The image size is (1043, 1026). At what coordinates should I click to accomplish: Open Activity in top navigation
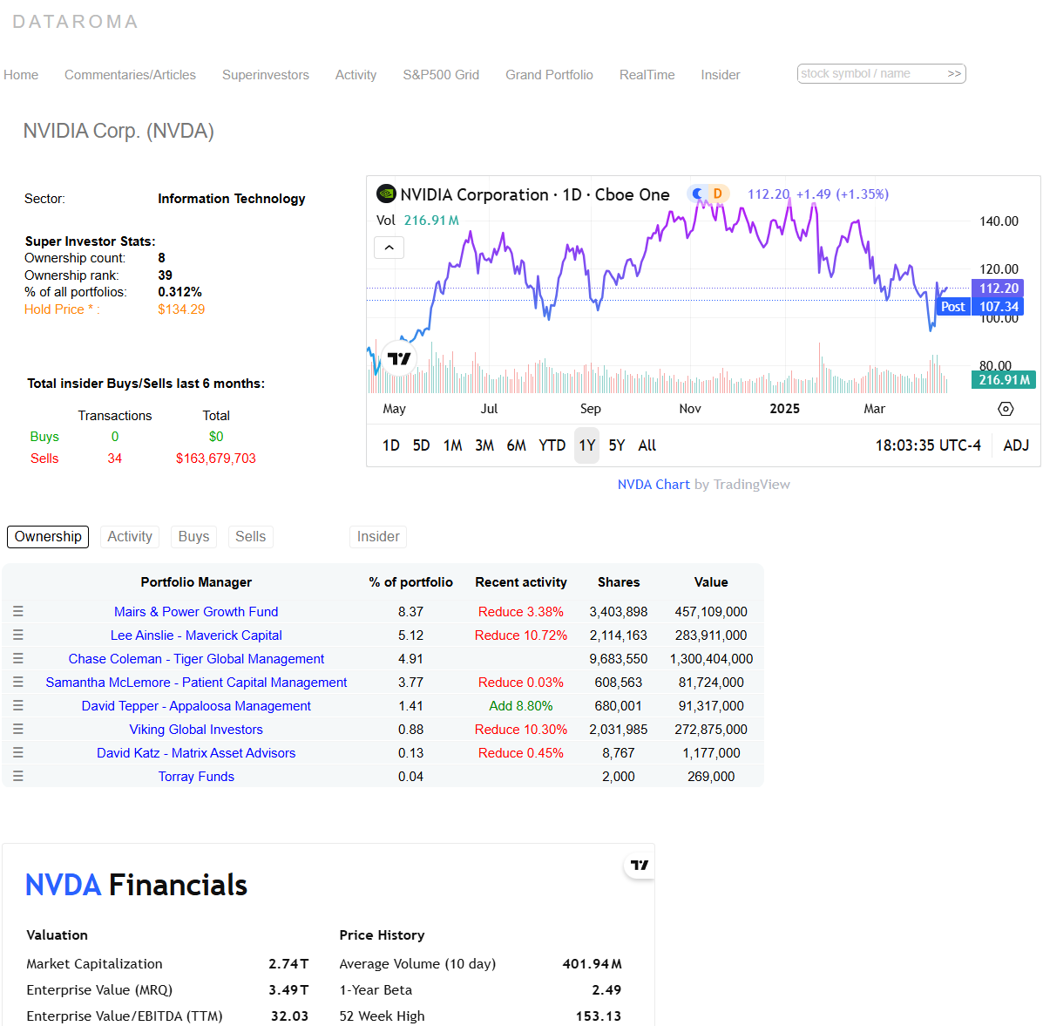(x=356, y=74)
